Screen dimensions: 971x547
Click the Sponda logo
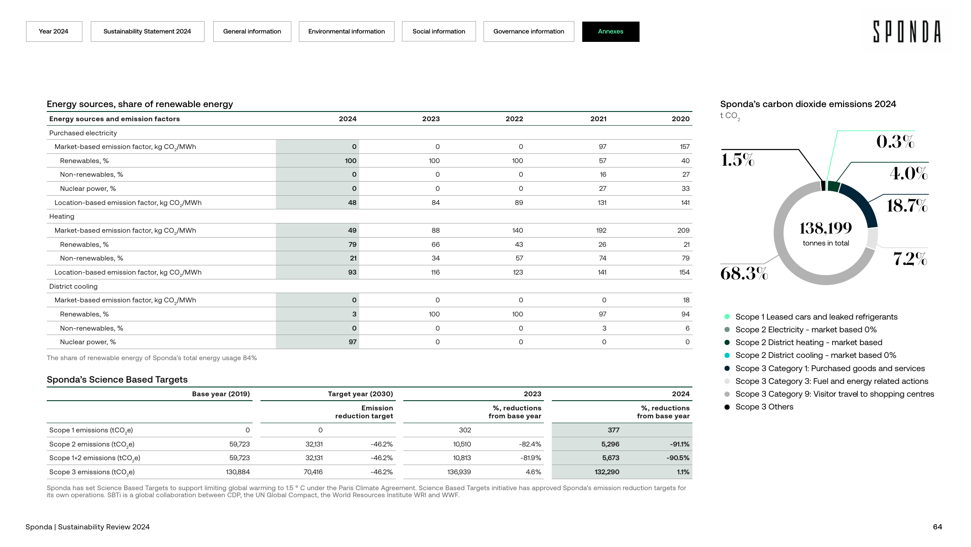tap(907, 32)
